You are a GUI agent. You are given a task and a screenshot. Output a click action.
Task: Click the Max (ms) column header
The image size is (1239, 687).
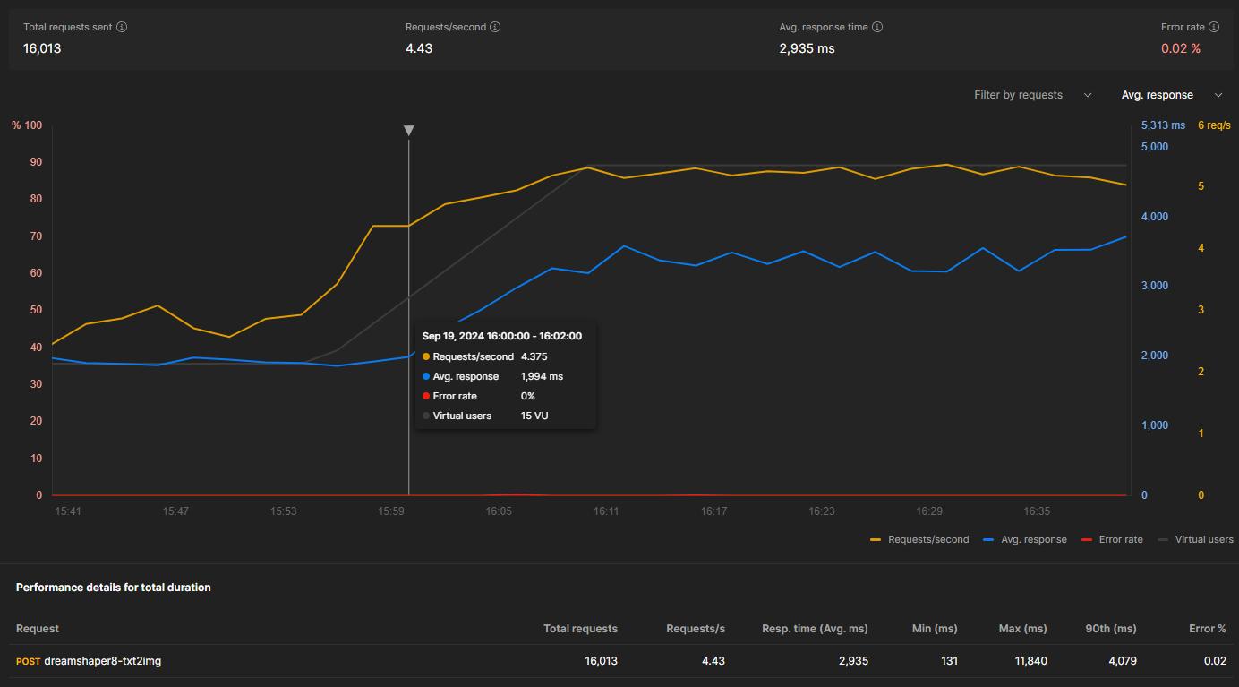(1023, 629)
